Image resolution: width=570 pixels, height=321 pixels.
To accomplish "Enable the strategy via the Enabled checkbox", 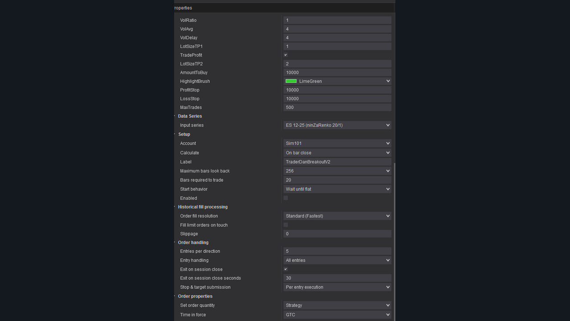I will pos(285,198).
